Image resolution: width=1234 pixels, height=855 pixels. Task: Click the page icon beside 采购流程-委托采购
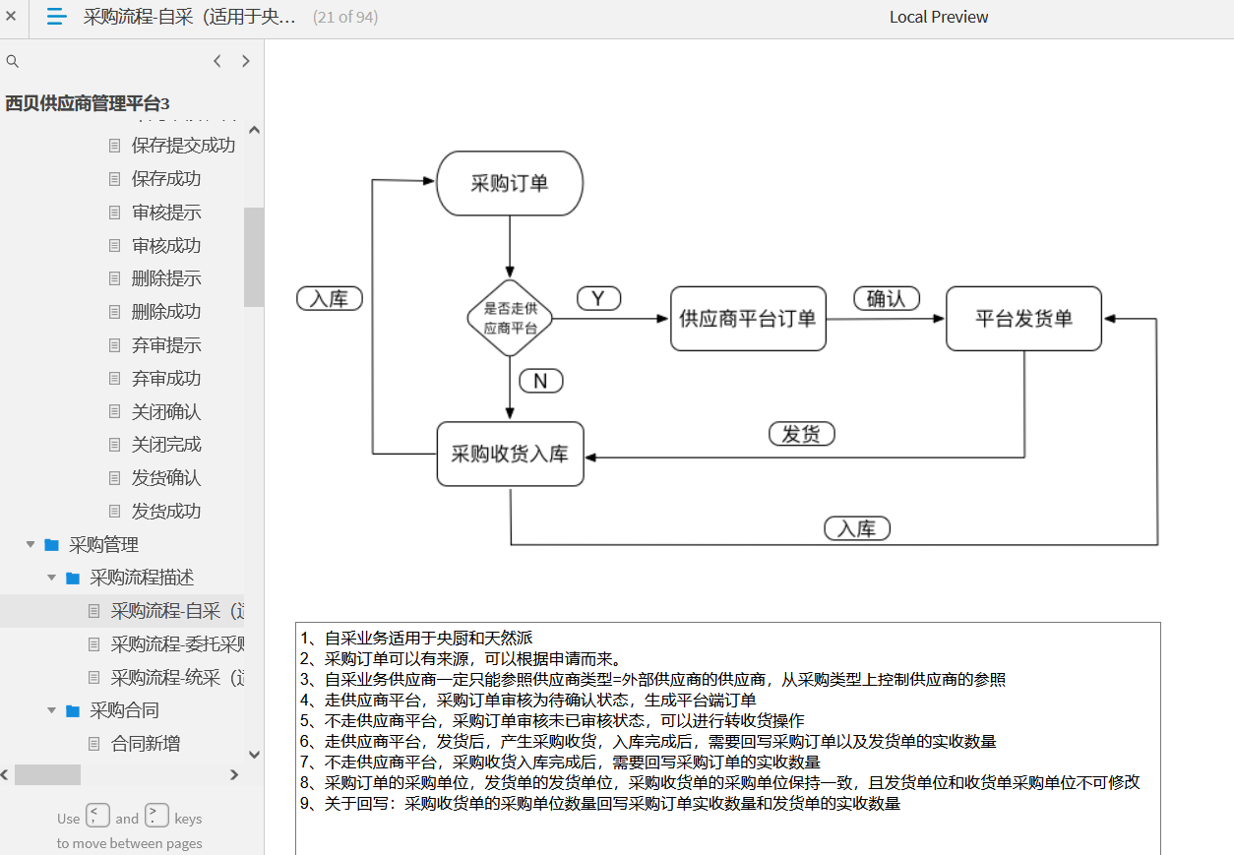point(94,644)
